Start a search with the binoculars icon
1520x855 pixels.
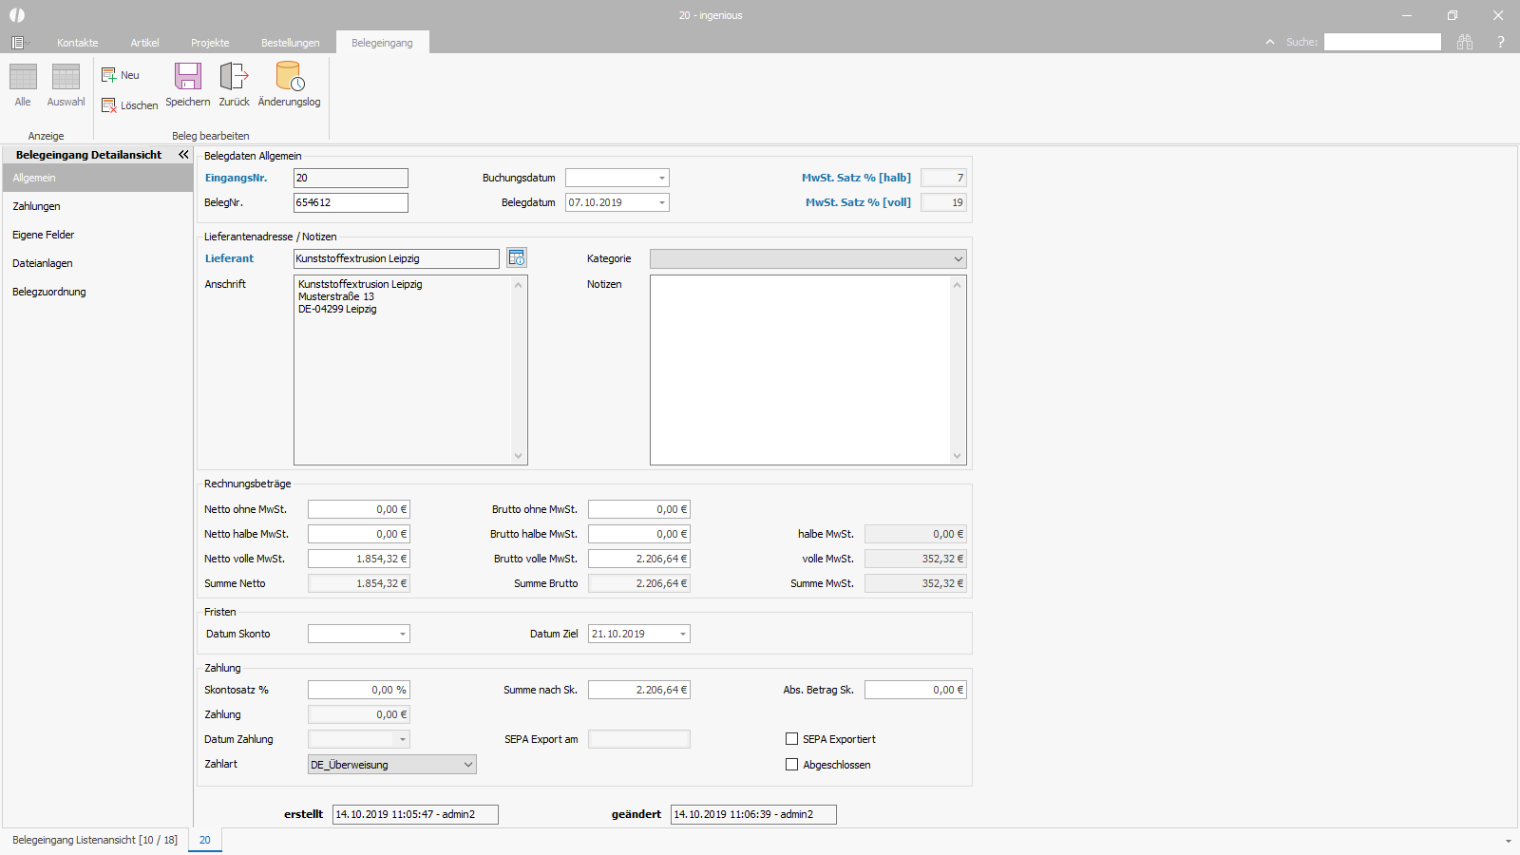click(1465, 42)
